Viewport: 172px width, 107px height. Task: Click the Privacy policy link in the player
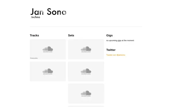[x=34, y=58]
